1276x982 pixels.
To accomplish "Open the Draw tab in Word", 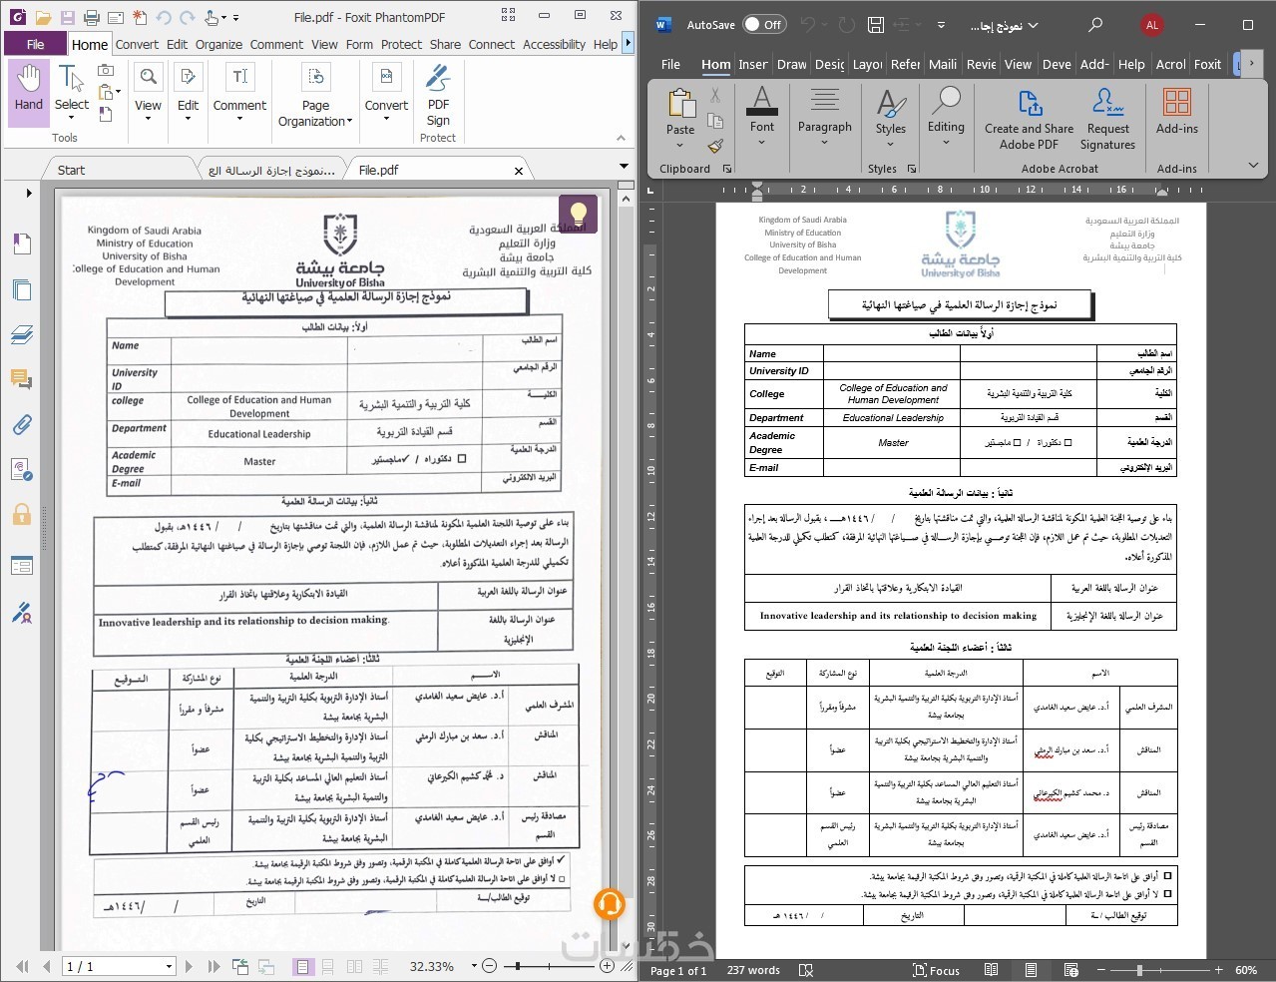I will [791, 64].
